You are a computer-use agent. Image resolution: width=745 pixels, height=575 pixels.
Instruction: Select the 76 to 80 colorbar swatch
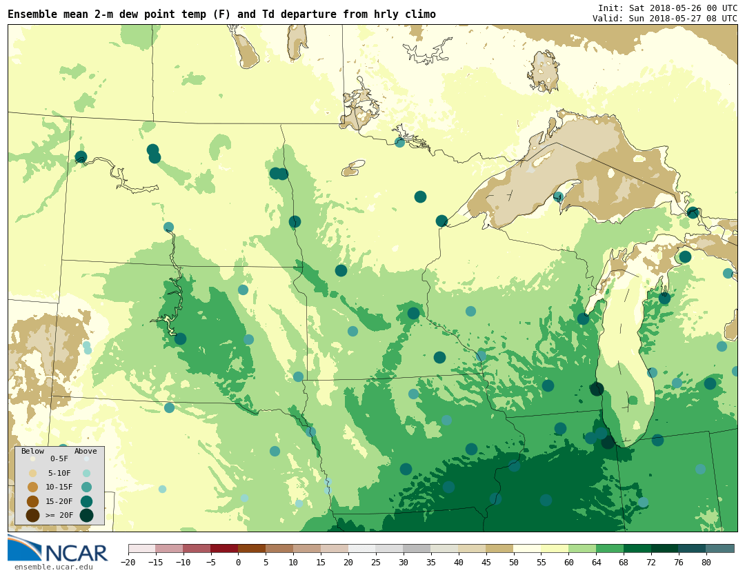click(x=693, y=549)
